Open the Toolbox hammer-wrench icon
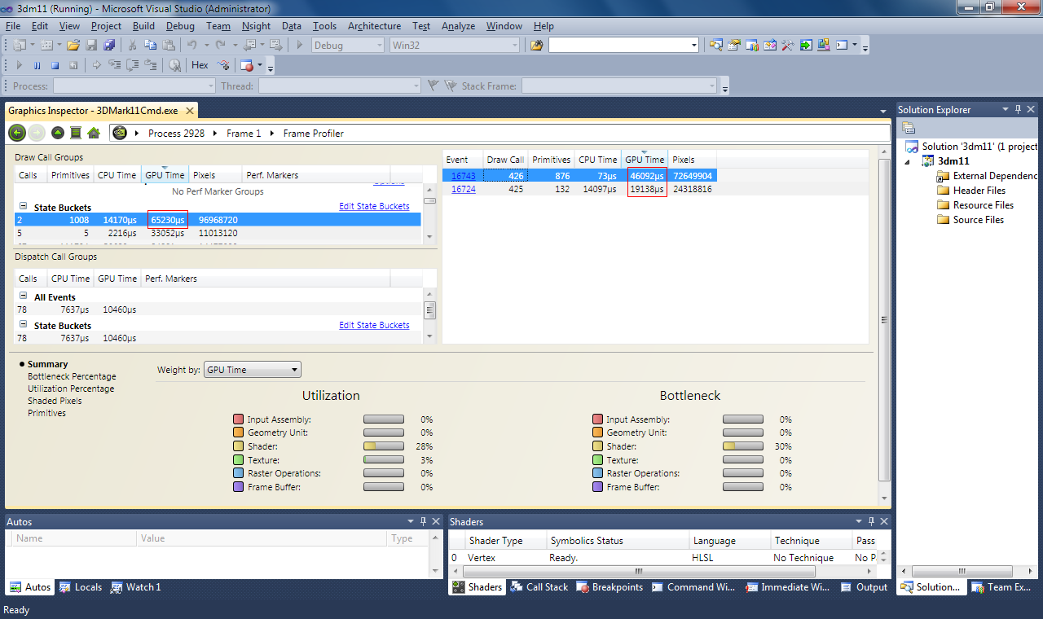This screenshot has width=1043, height=619. (788, 46)
